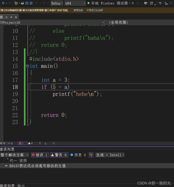Click the find in files folder icon
The width and height of the screenshot is (174, 187).
(146, 3)
